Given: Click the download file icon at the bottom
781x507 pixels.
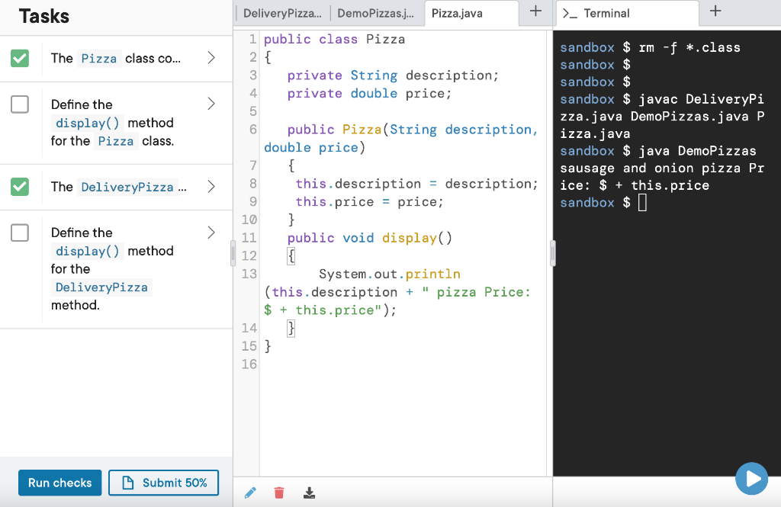Looking at the screenshot, I should pos(309,493).
